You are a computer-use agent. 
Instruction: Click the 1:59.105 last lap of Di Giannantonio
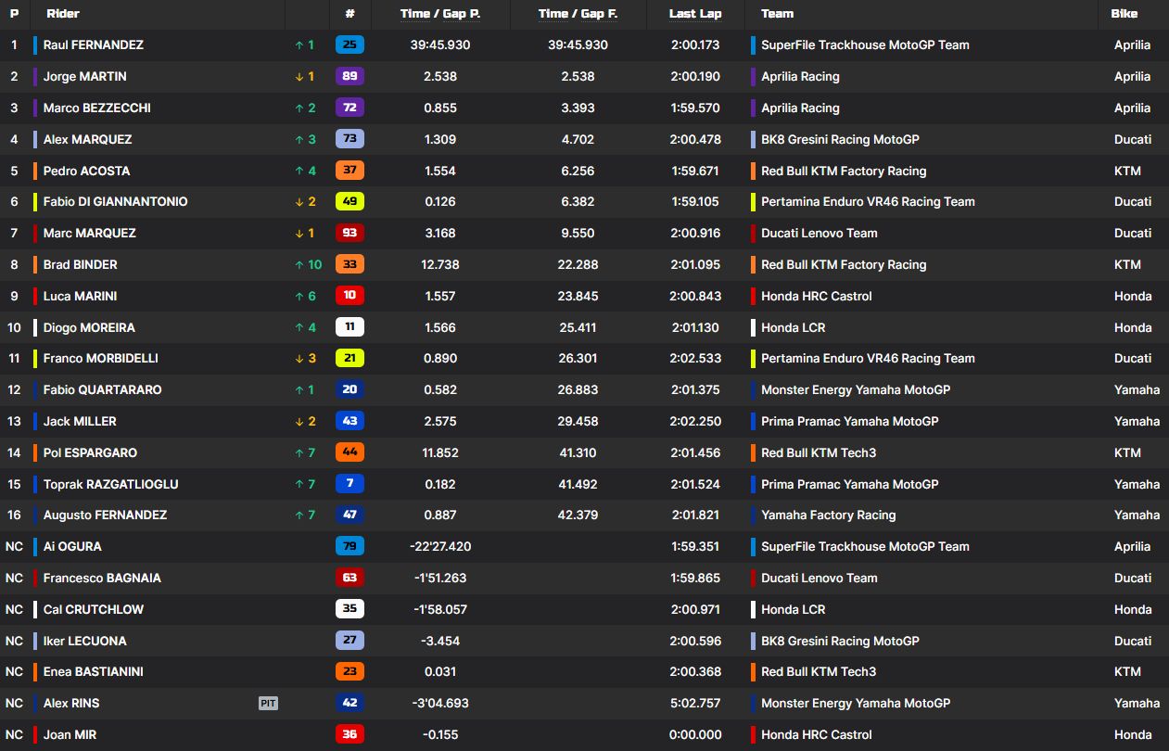pyautogui.click(x=695, y=201)
